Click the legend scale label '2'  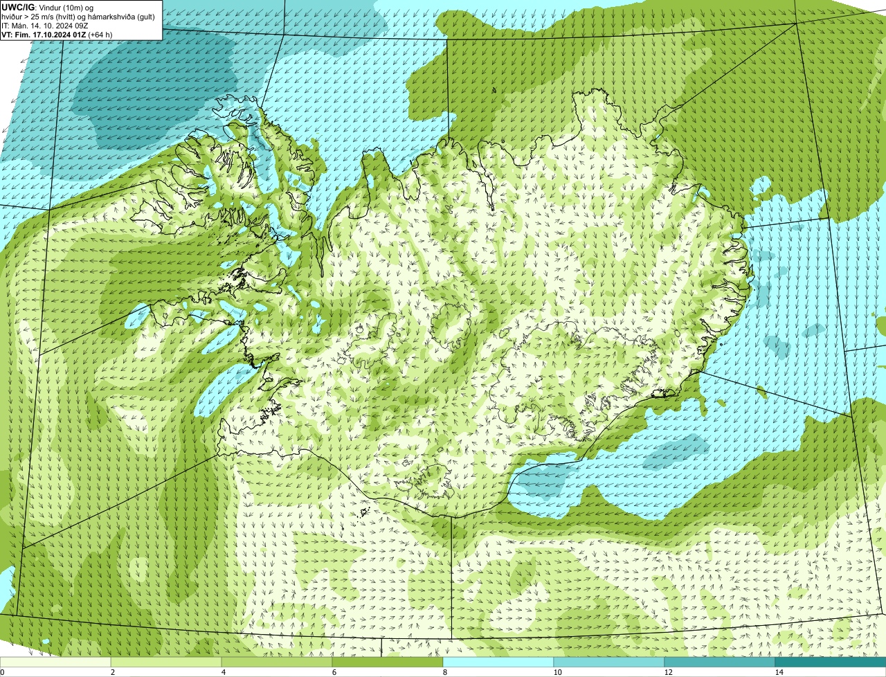[x=112, y=672]
